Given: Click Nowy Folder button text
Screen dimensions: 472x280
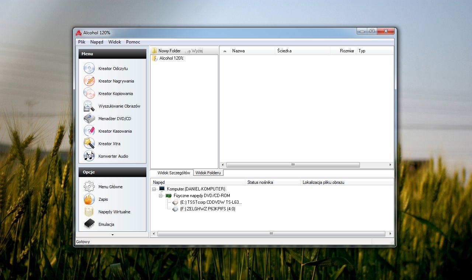Looking at the screenshot, I should pyautogui.click(x=170, y=51).
